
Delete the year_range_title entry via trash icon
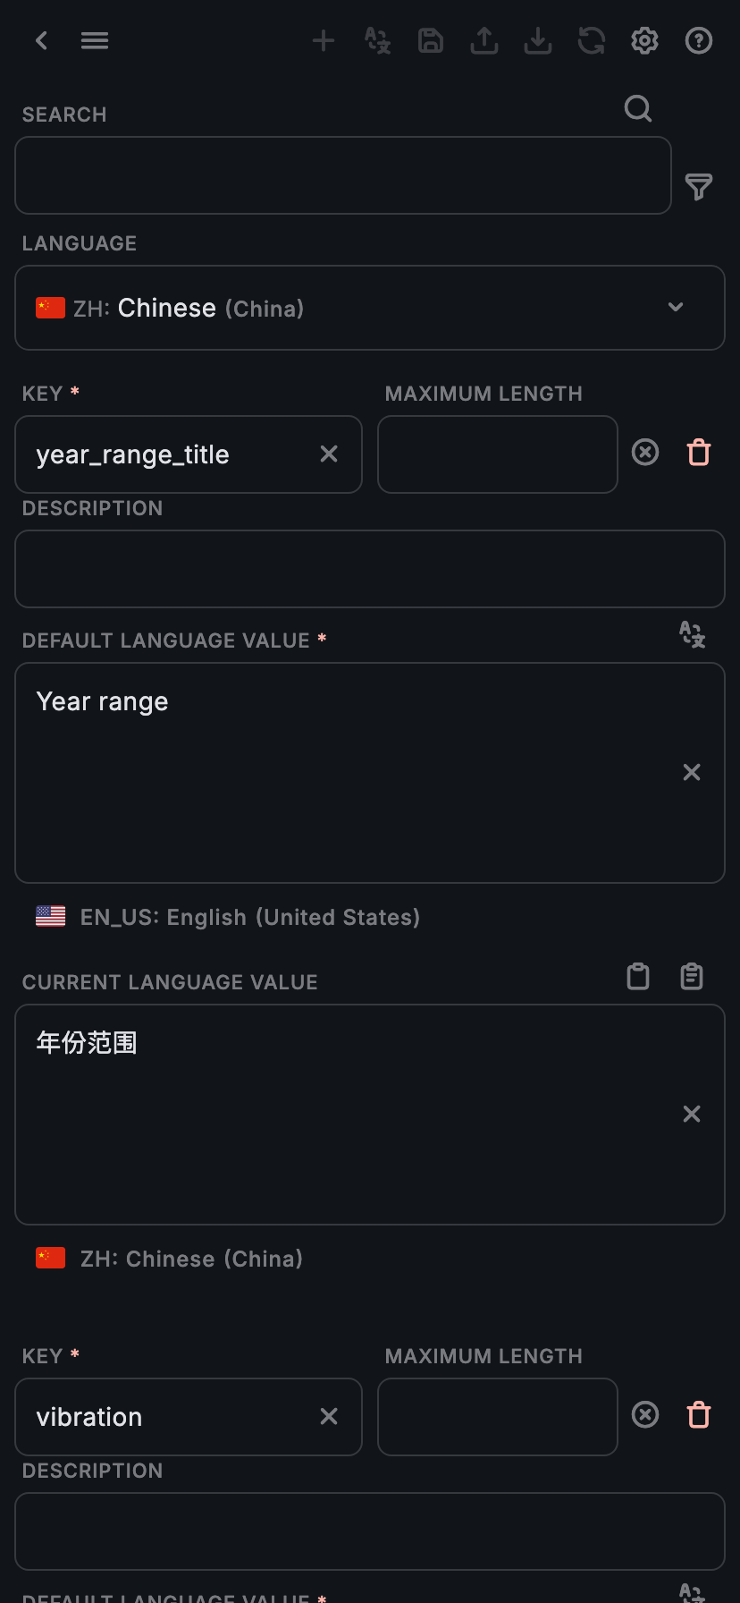(x=699, y=453)
